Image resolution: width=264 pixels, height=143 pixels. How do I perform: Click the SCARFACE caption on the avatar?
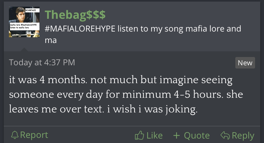[x=33, y=10]
